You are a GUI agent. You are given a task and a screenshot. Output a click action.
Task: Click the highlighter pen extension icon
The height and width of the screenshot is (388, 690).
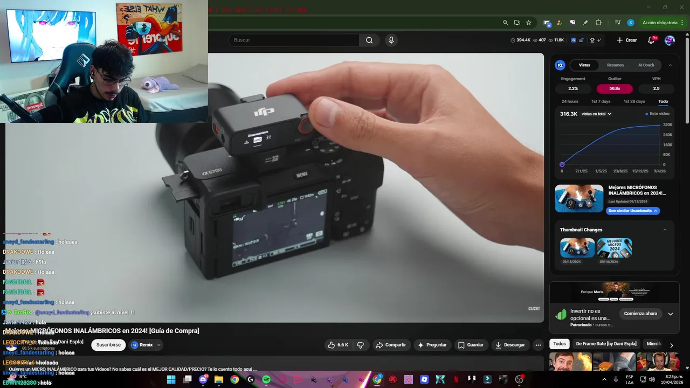[585, 23]
